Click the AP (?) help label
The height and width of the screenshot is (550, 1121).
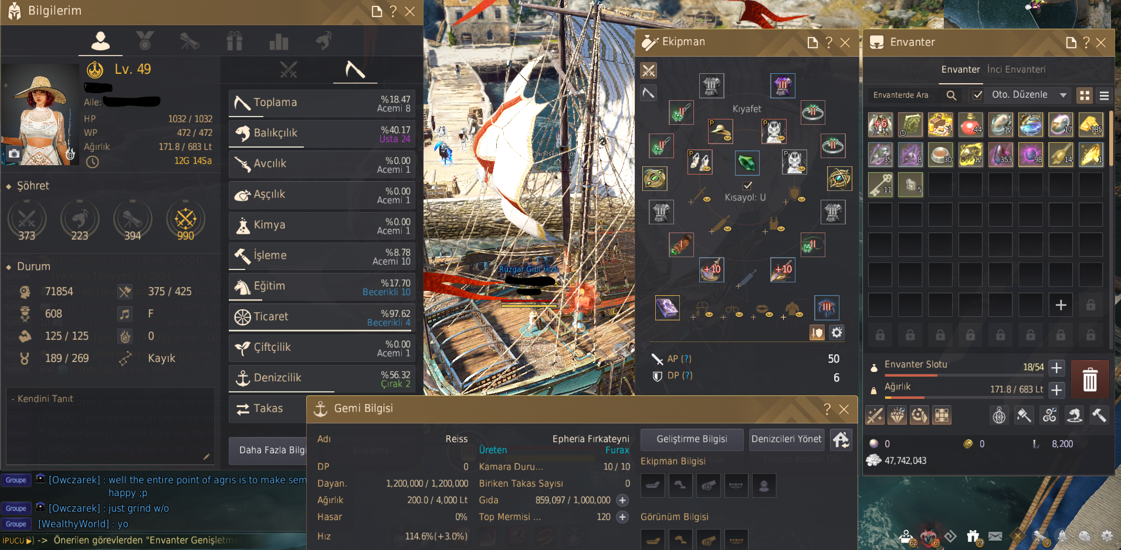click(679, 358)
